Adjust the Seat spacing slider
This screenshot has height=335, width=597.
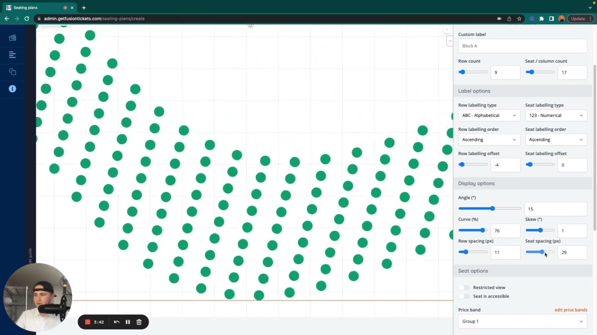pyautogui.click(x=540, y=252)
